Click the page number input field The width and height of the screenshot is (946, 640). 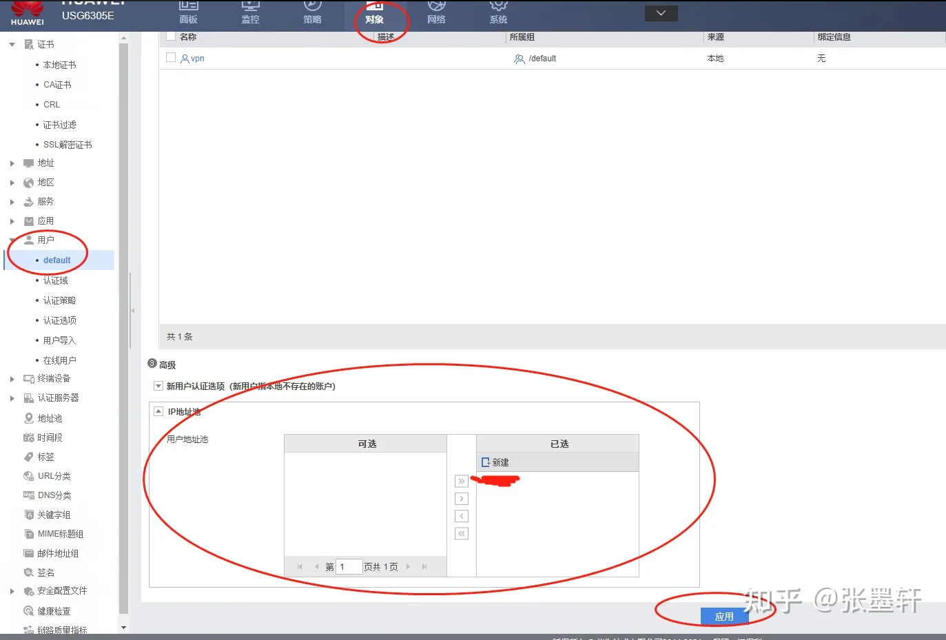pos(349,566)
